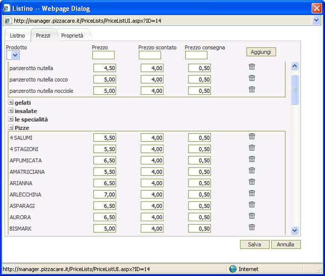The width and height of the screenshot is (325, 276).
Task: Switch to the Listino tab
Action: (x=17, y=36)
